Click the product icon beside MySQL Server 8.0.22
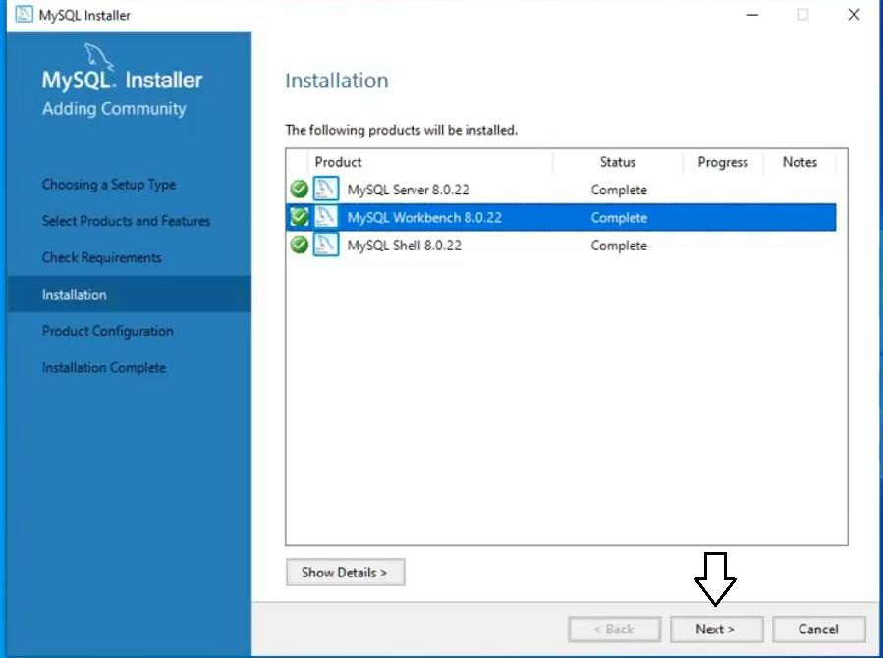This screenshot has width=883, height=658. (326, 189)
